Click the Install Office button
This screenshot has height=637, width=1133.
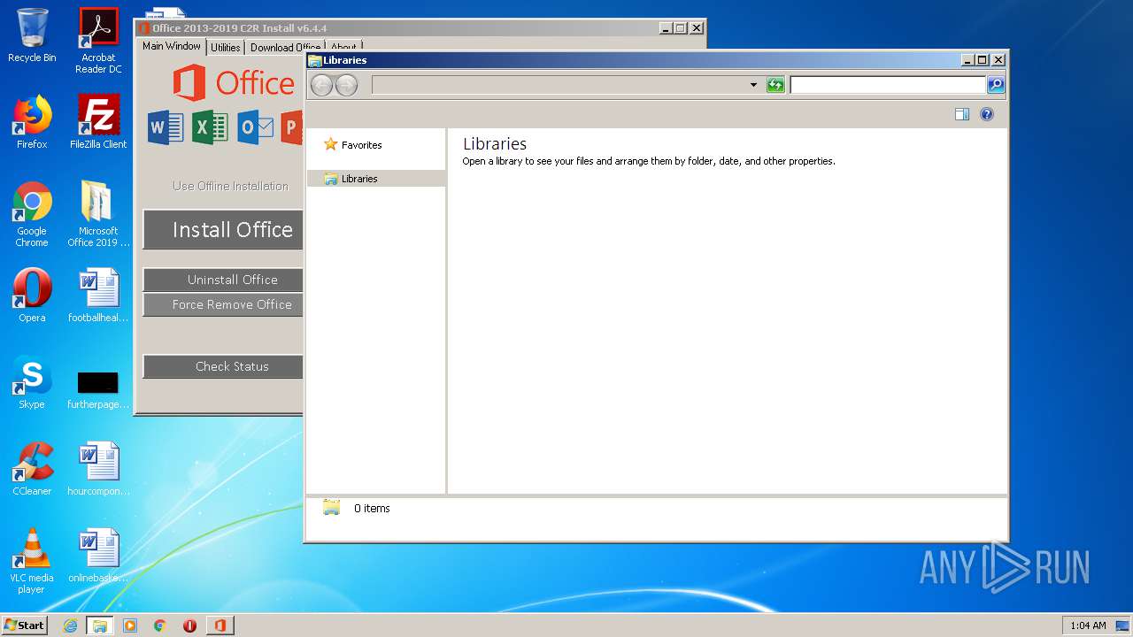(223, 230)
